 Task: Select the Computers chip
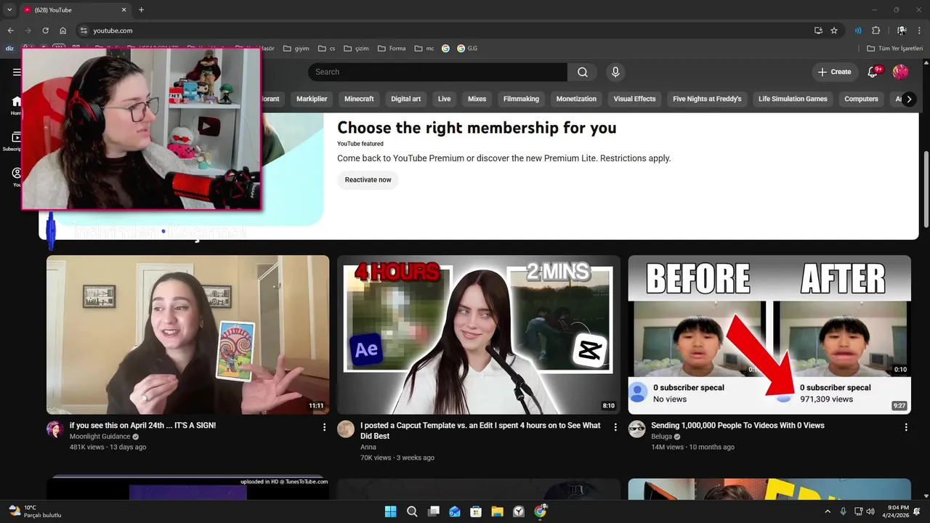coord(861,99)
